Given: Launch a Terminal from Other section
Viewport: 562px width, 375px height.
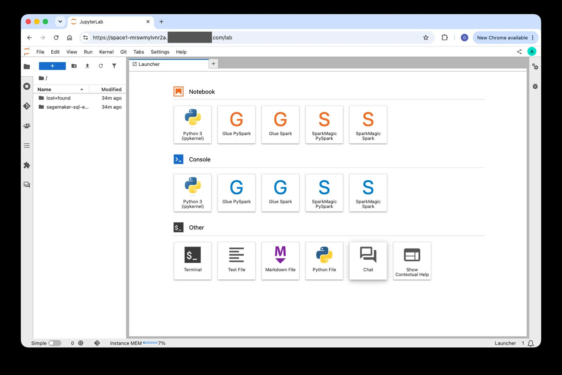Looking at the screenshot, I should coord(193,261).
